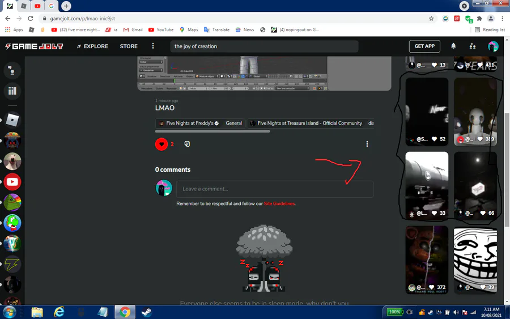The height and width of the screenshot is (319, 510).
Task: Click the page vertical scrollbar
Action: 507,171
